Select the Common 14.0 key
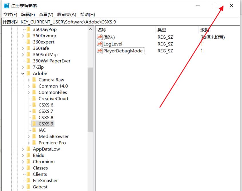This screenshot has width=242, height=191. [x=53, y=86]
